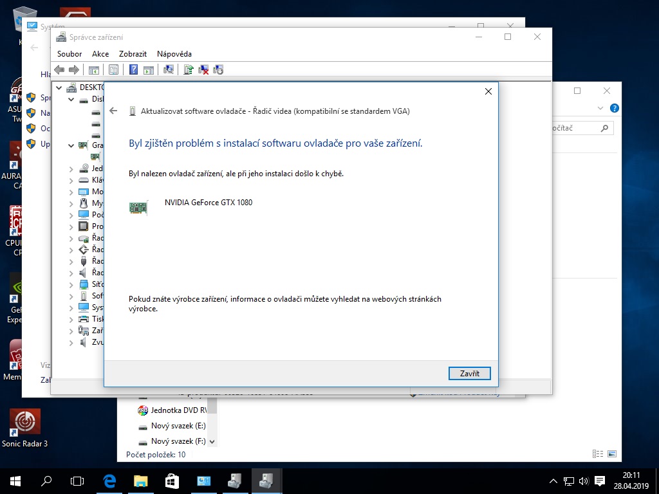Screen dimensions: 659x494
Task: Show hidden tray icons chevron
Action: click(x=553, y=481)
